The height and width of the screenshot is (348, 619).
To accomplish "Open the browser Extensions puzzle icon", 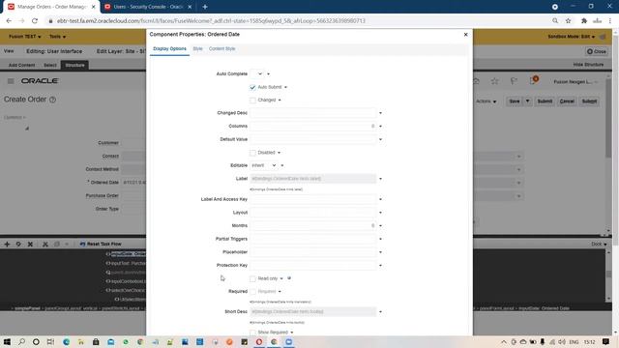I will click(584, 21).
